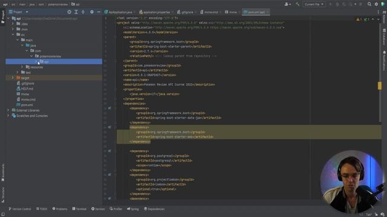This screenshot has height=217, width=387.
Task: Click the Run button in toolbar
Action: point(330,4)
